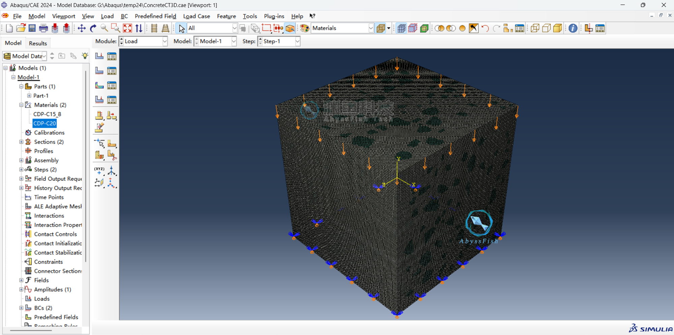Image resolution: width=674 pixels, height=335 pixels.
Task: Select the Loads tree item
Action: (42, 299)
